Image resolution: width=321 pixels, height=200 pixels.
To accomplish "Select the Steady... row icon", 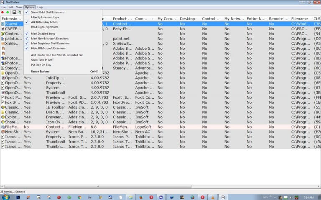I will (3, 68).
